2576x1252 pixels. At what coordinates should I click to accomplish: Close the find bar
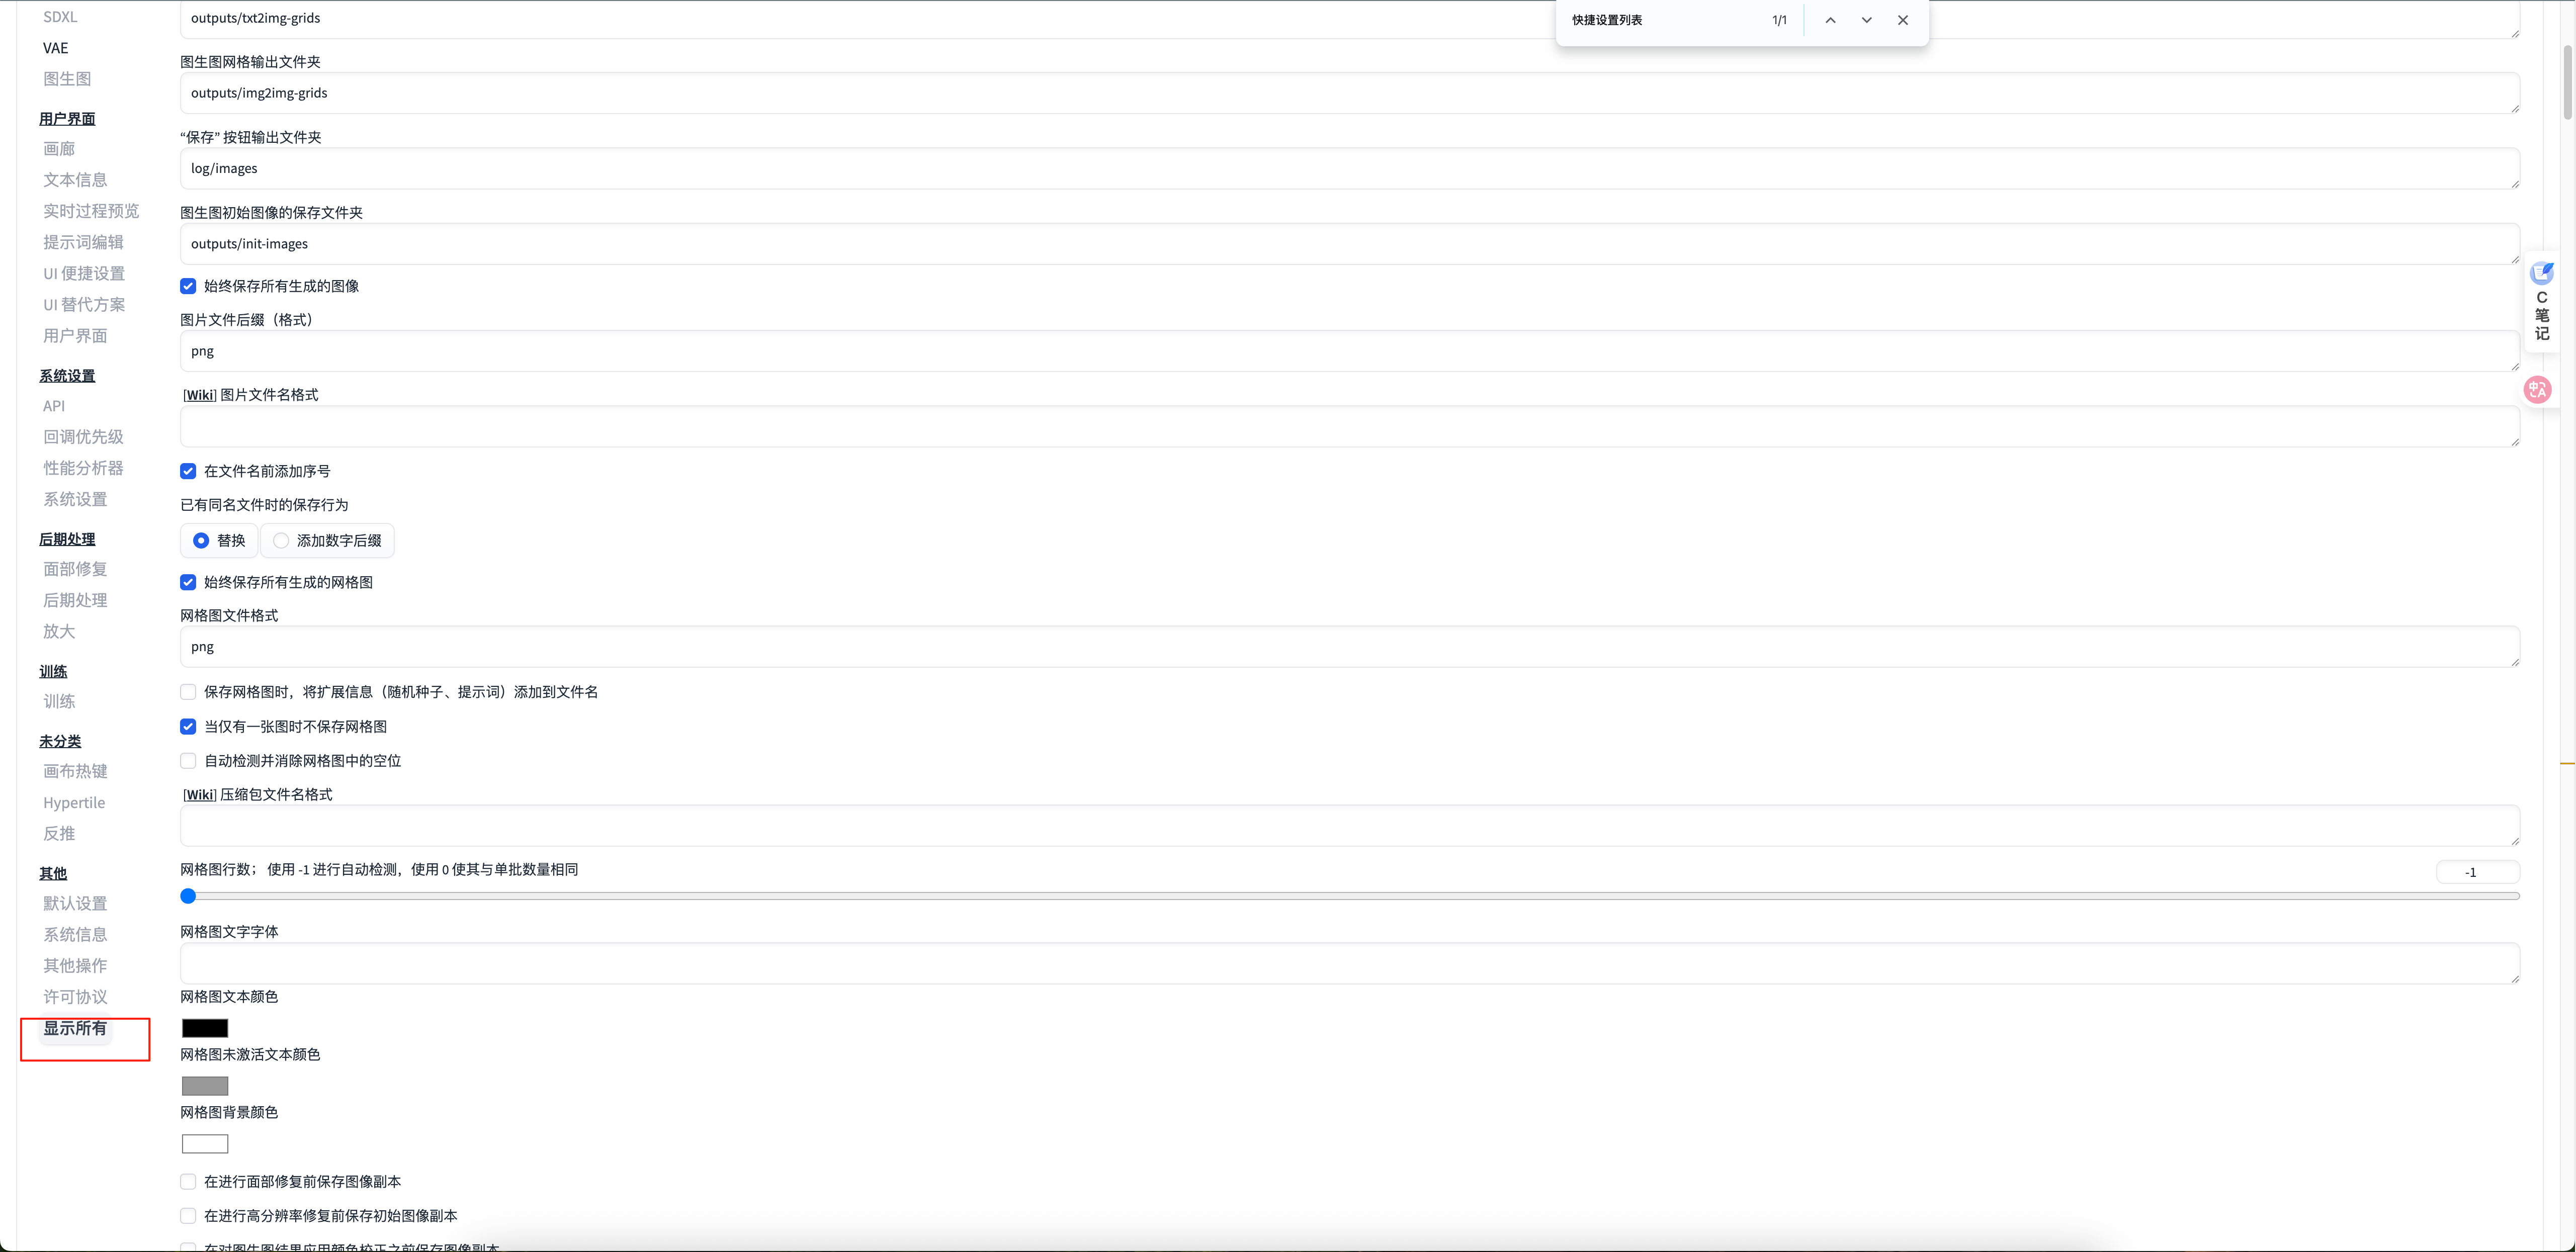coord(1902,20)
